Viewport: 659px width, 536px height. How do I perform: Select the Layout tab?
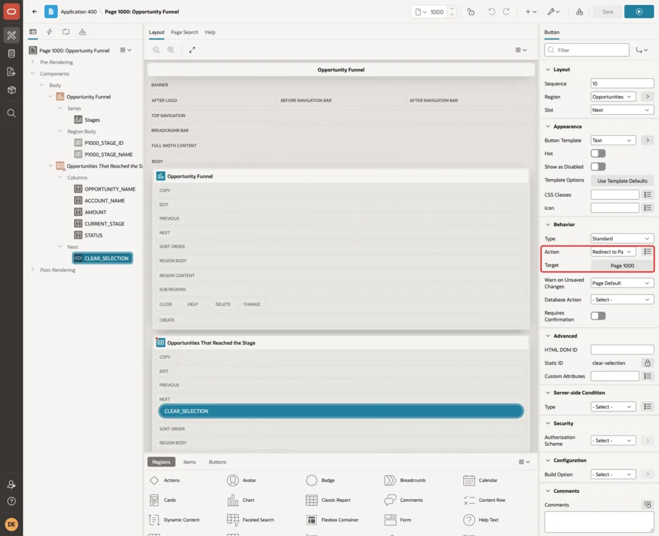[x=156, y=32]
